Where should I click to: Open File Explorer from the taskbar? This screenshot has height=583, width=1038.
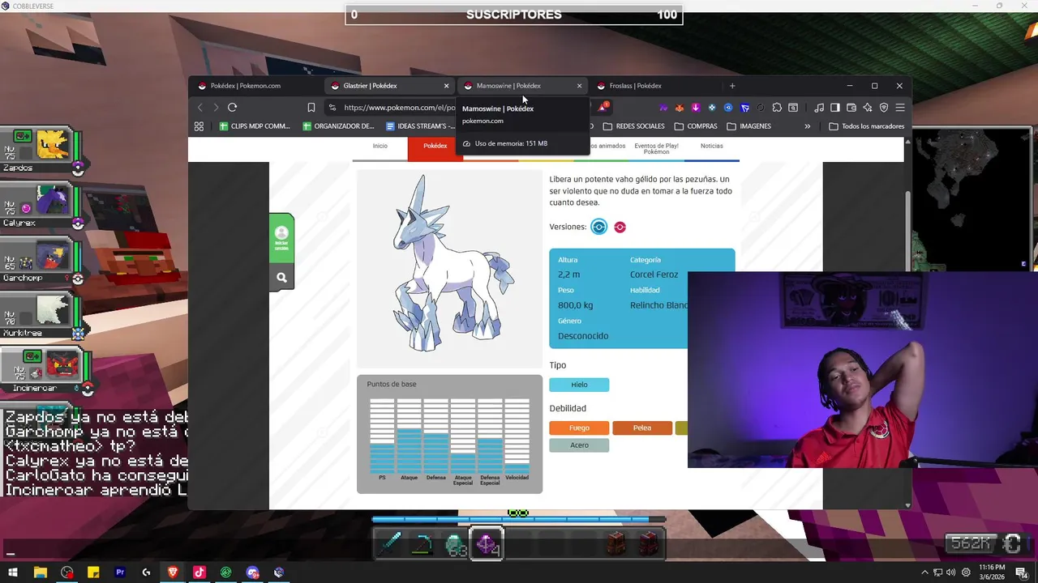(41, 572)
